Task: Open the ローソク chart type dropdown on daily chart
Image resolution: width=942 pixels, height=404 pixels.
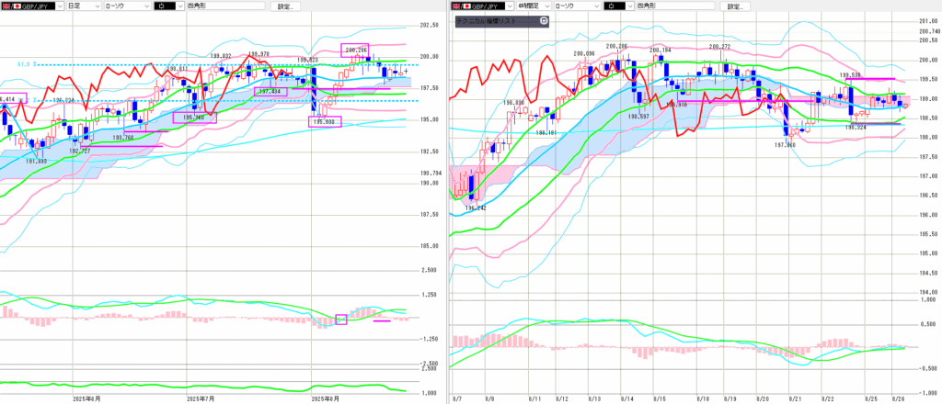Action: point(146,6)
